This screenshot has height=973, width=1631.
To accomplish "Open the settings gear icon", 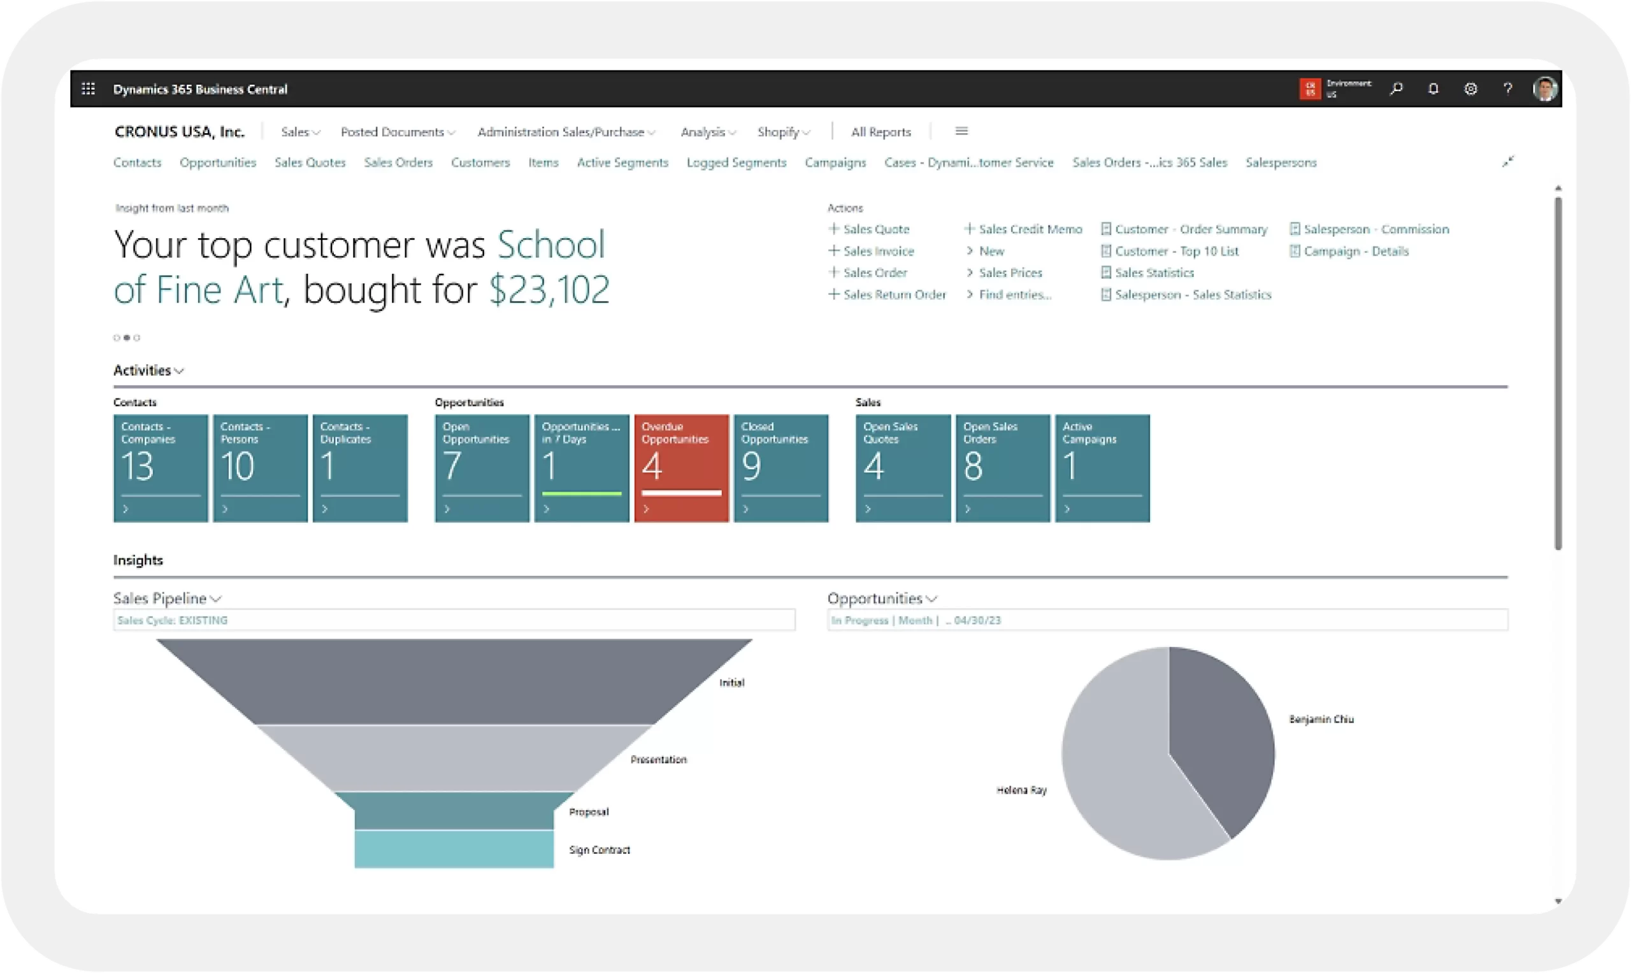I will coord(1470,89).
